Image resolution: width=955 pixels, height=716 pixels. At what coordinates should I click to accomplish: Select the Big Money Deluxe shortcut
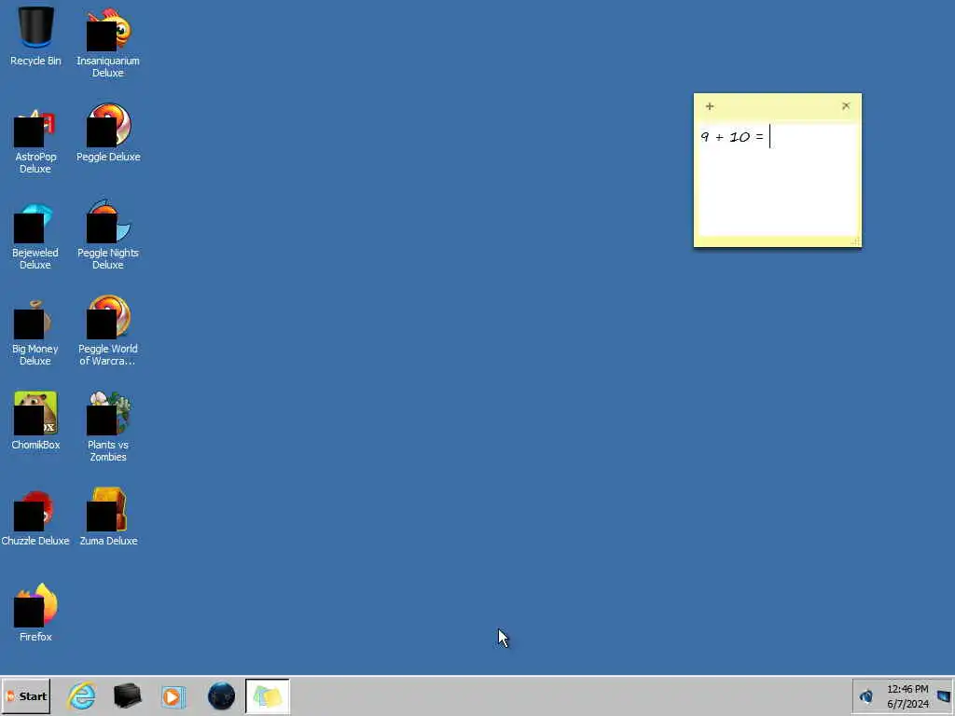tap(35, 331)
